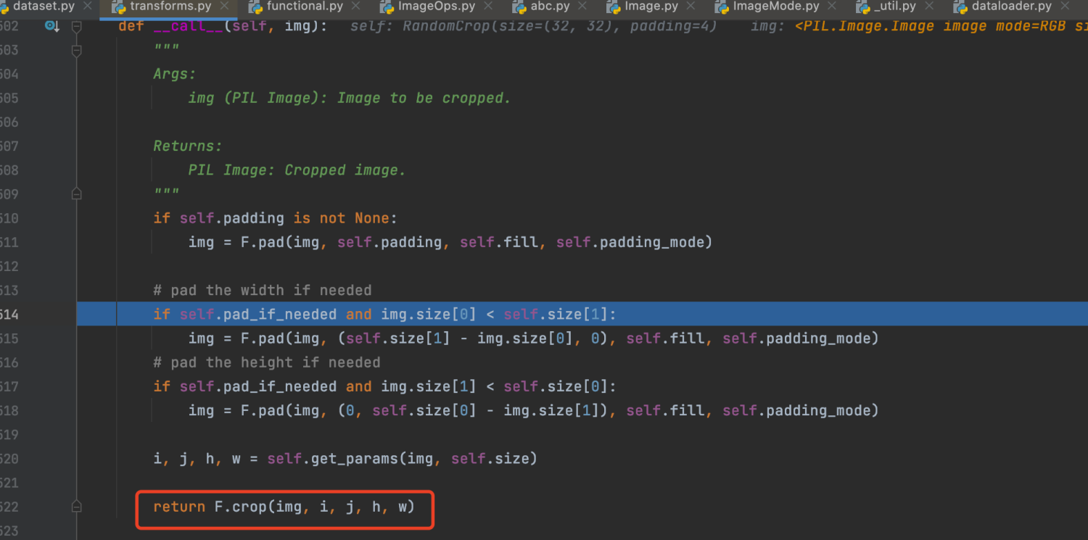This screenshot has height=540, width=1088.
Task: Open the functional.py editor tab
Action: click(305, 7)
